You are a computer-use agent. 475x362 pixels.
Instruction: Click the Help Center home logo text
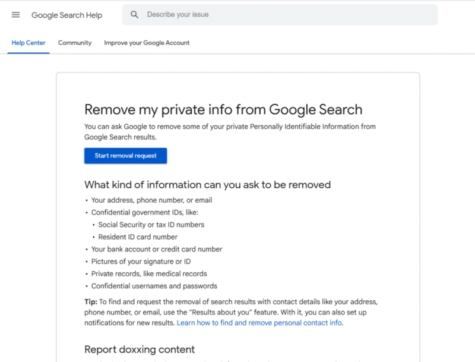pos(66,15)
